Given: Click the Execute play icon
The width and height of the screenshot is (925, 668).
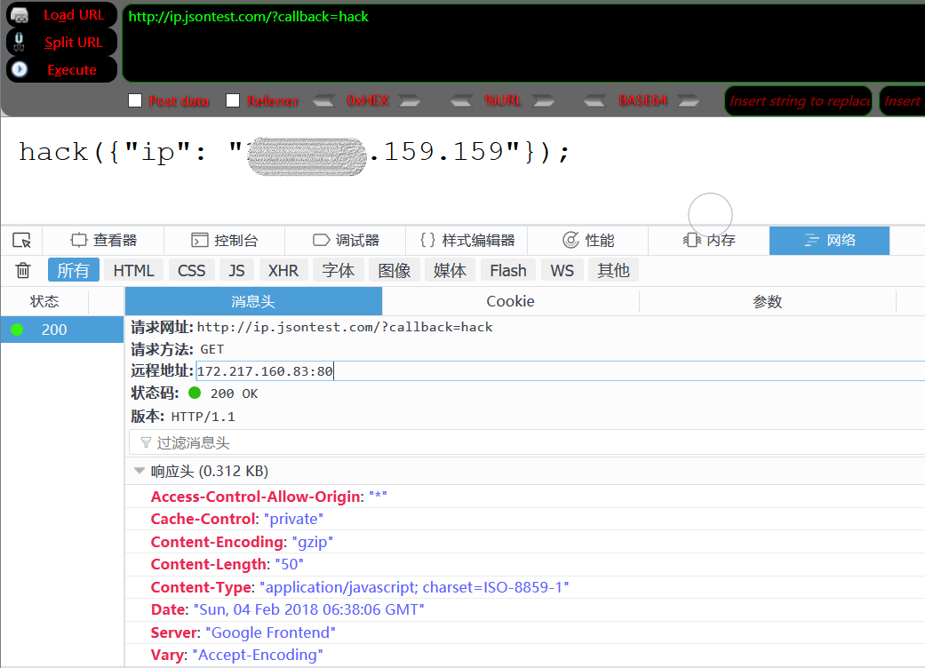Looking at the screenshot, I should (20, 69).
